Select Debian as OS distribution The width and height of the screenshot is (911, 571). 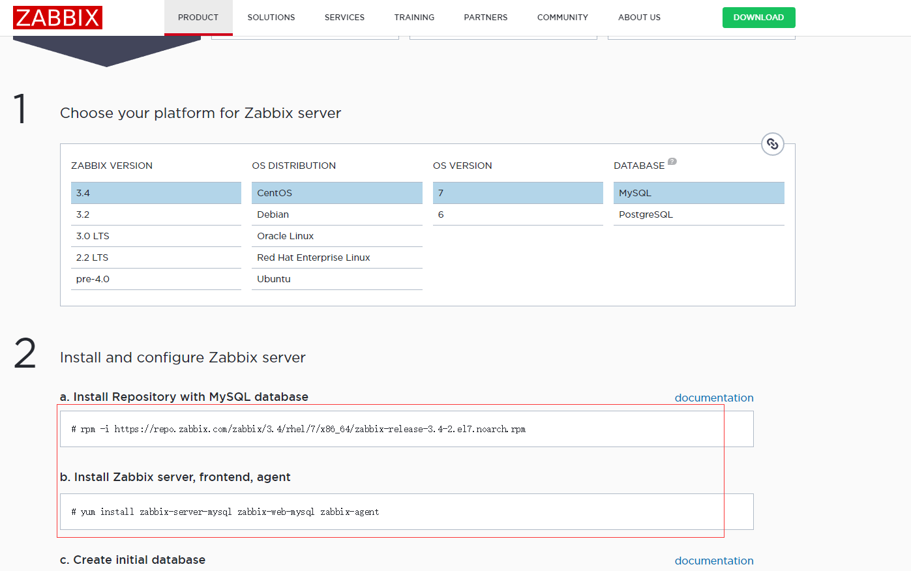pos(337,214)
